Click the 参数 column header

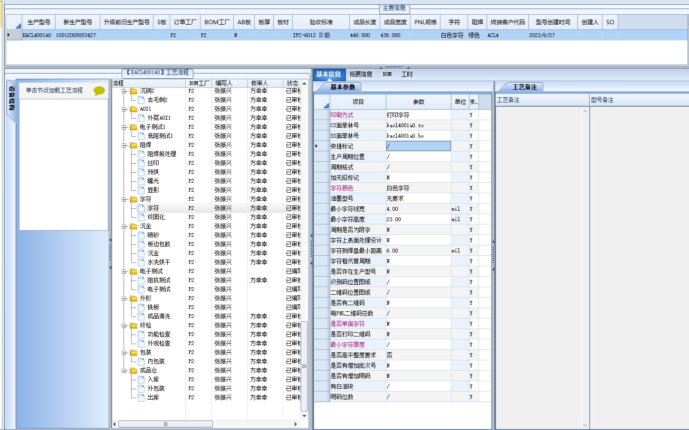coord(419,102)
